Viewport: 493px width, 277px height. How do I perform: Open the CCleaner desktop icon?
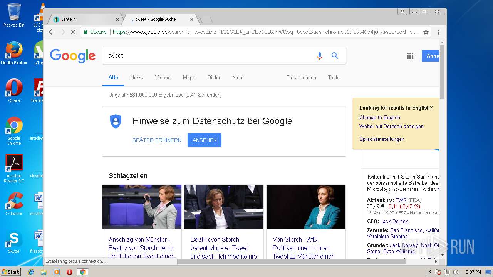(14, 204)
